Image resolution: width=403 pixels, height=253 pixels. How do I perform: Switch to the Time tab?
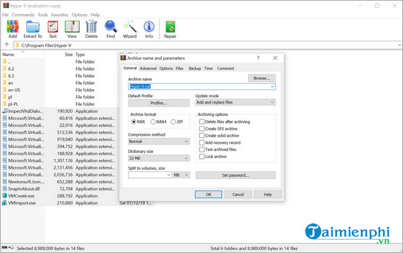[x=209, y=68]
